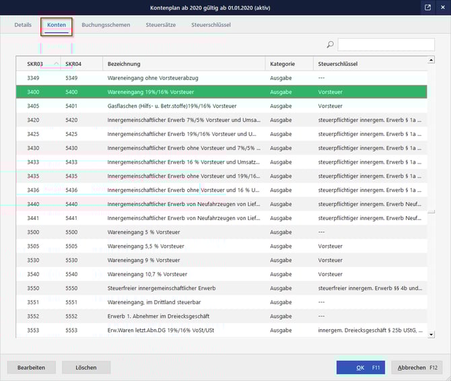Click the scrollbar down arrow
This screenshot has height=381, width=451.
(431, 335)
